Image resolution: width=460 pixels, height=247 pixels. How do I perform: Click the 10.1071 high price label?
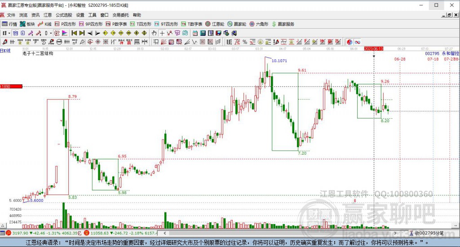279,61
